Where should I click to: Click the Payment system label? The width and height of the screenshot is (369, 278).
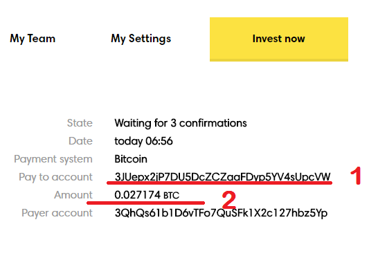pyautogui.click(x=53, y=159)
